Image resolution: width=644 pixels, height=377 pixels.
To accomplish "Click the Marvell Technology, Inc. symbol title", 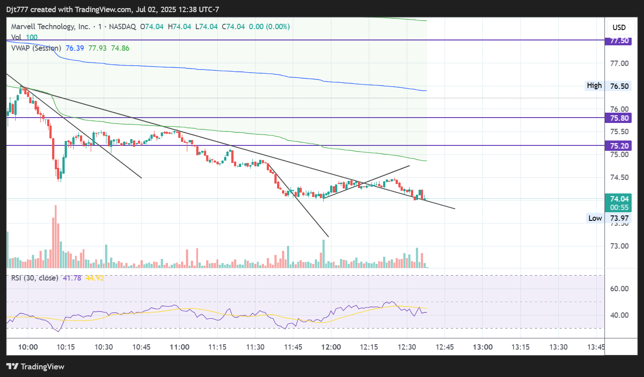I will pyautogui.click(x=51, y=26).
